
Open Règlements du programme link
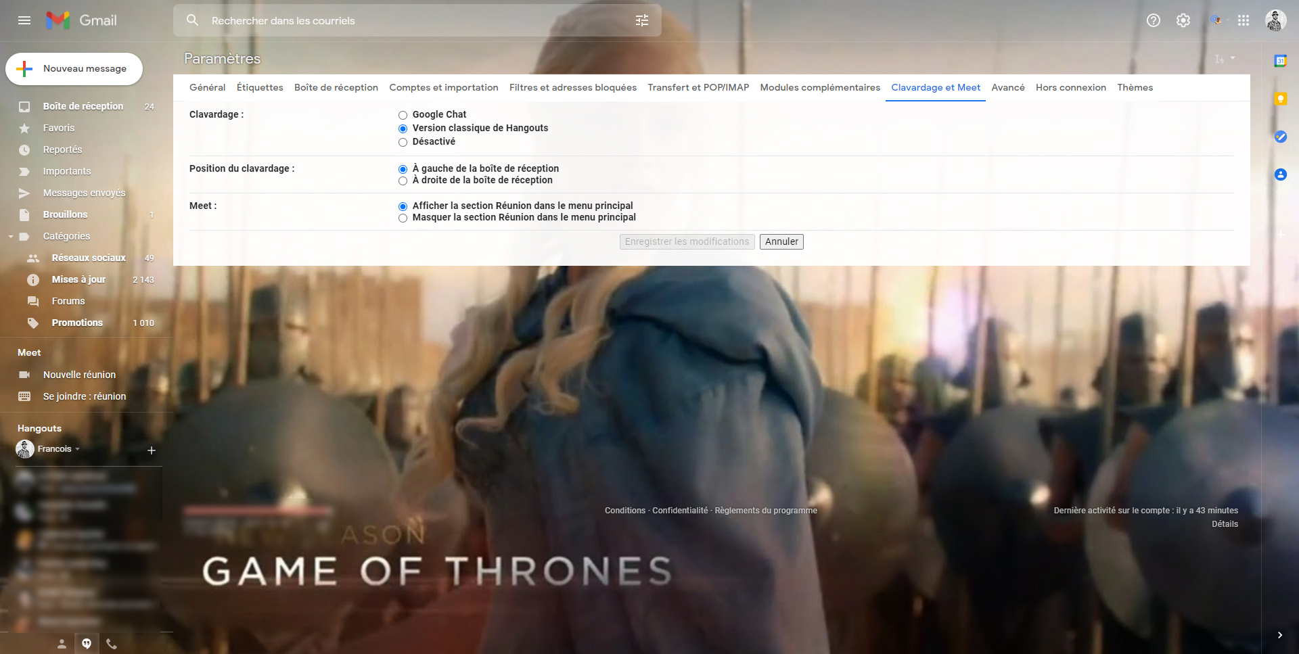(x=766, y=511)
